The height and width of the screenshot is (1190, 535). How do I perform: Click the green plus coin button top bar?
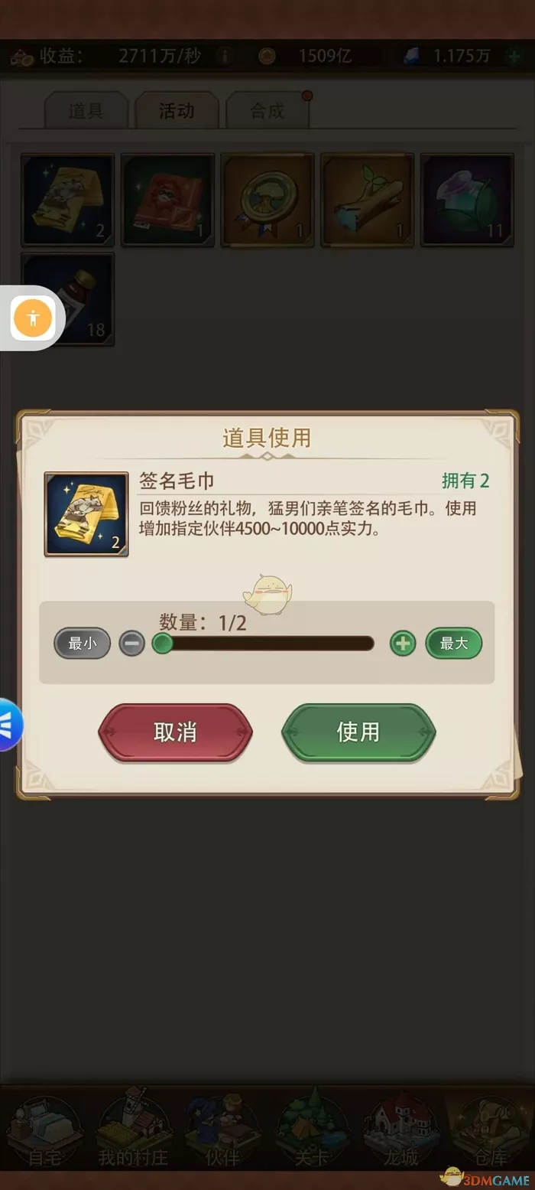(x=514, y=56)
